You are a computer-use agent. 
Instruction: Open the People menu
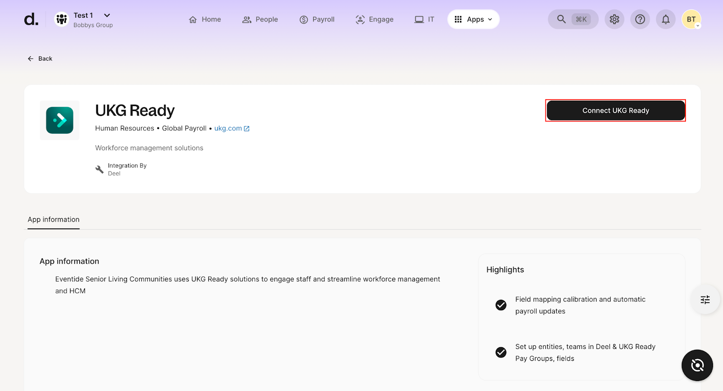(260, 19)
